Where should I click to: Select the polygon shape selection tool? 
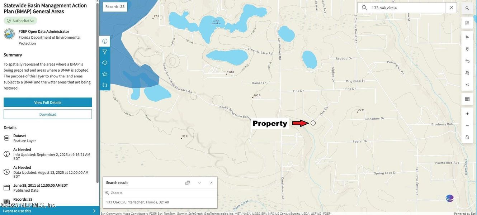point(467,73)
